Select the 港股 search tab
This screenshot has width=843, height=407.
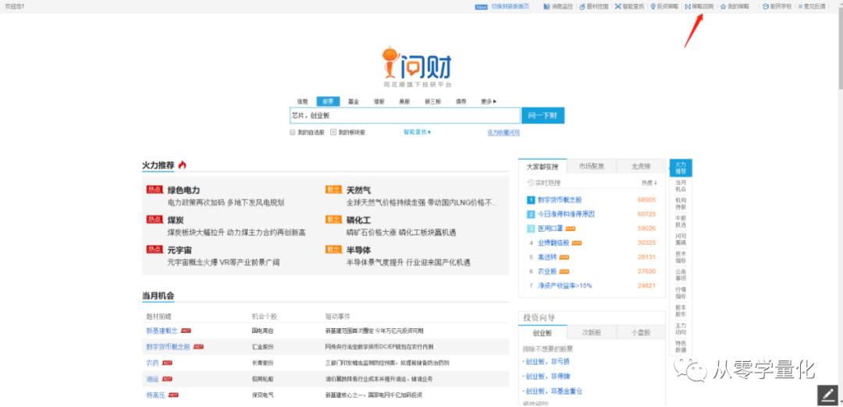coord(379,101)
